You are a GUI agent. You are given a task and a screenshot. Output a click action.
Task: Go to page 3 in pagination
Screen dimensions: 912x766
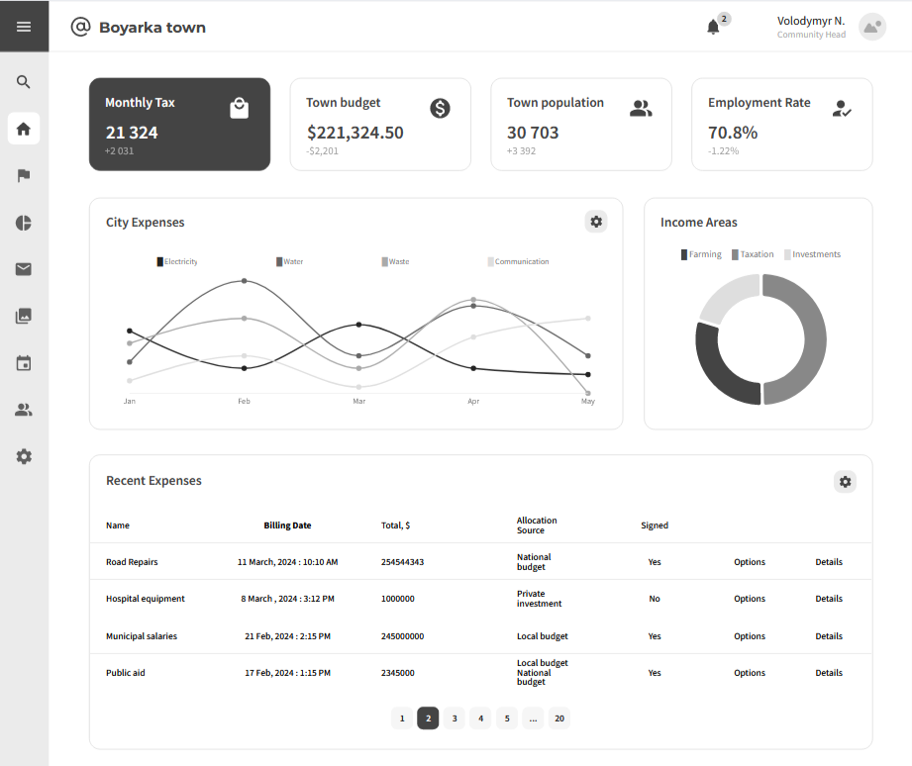pyautogui.click(x=455, y=718)
